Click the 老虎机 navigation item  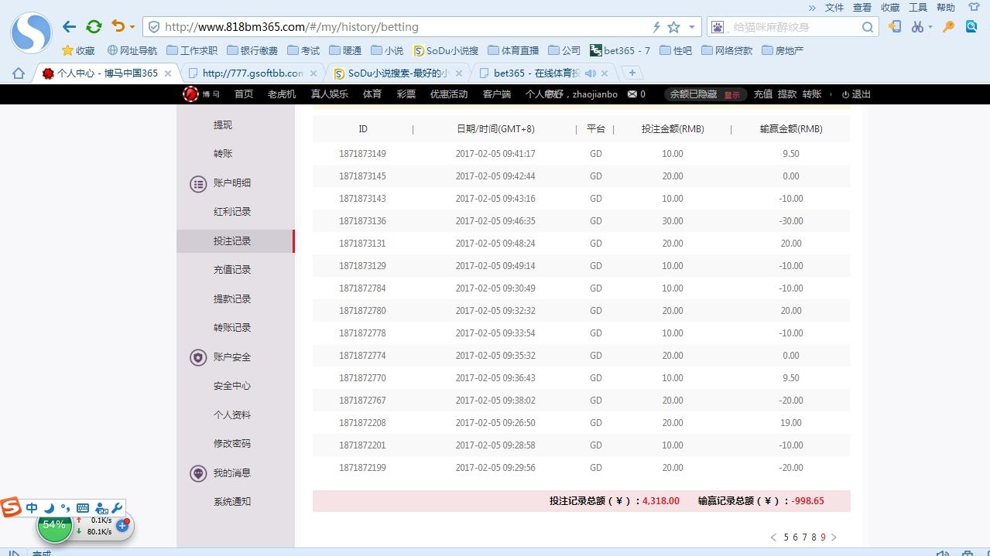282,94
